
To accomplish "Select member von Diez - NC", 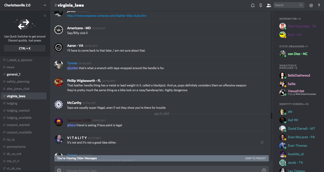I will point(297,54).
